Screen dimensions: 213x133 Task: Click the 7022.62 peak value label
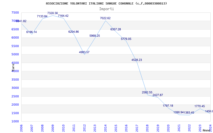[x=105, y=18]
